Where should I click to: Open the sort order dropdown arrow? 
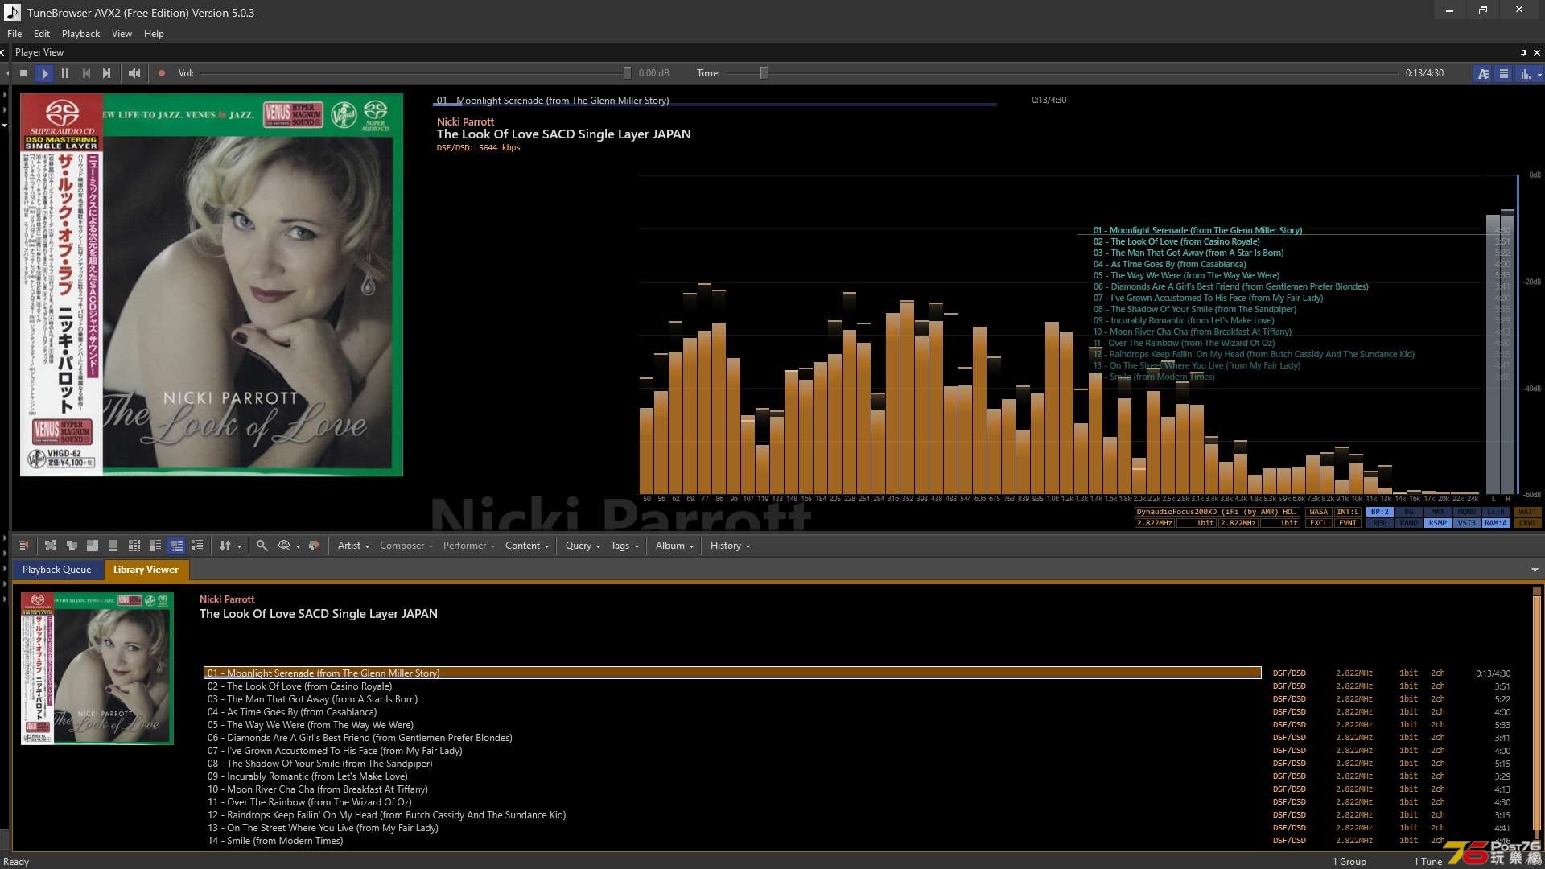click(x=239, y=546)
